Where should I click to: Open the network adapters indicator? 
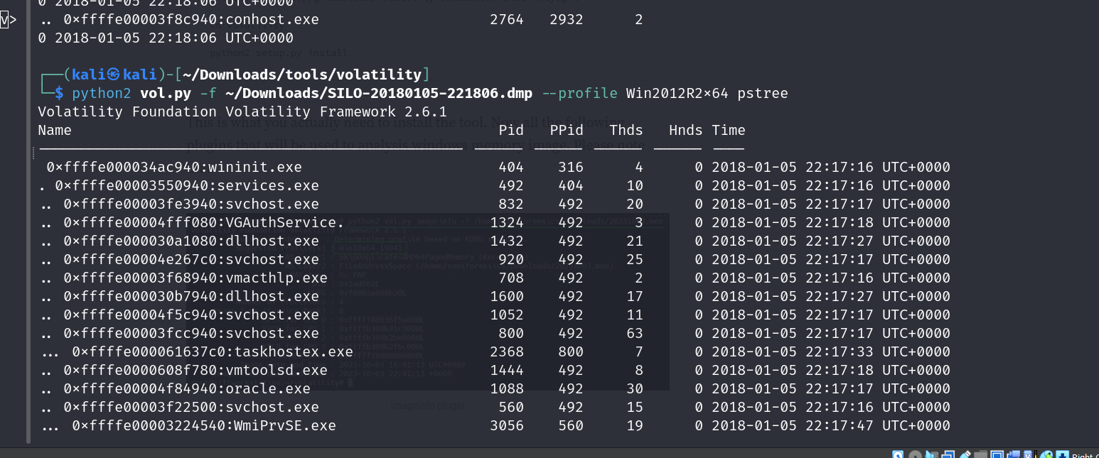coord(948,454)
